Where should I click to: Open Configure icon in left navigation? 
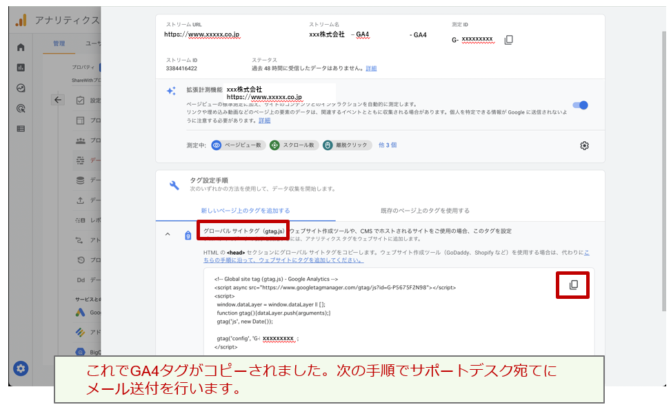[21, 128]
